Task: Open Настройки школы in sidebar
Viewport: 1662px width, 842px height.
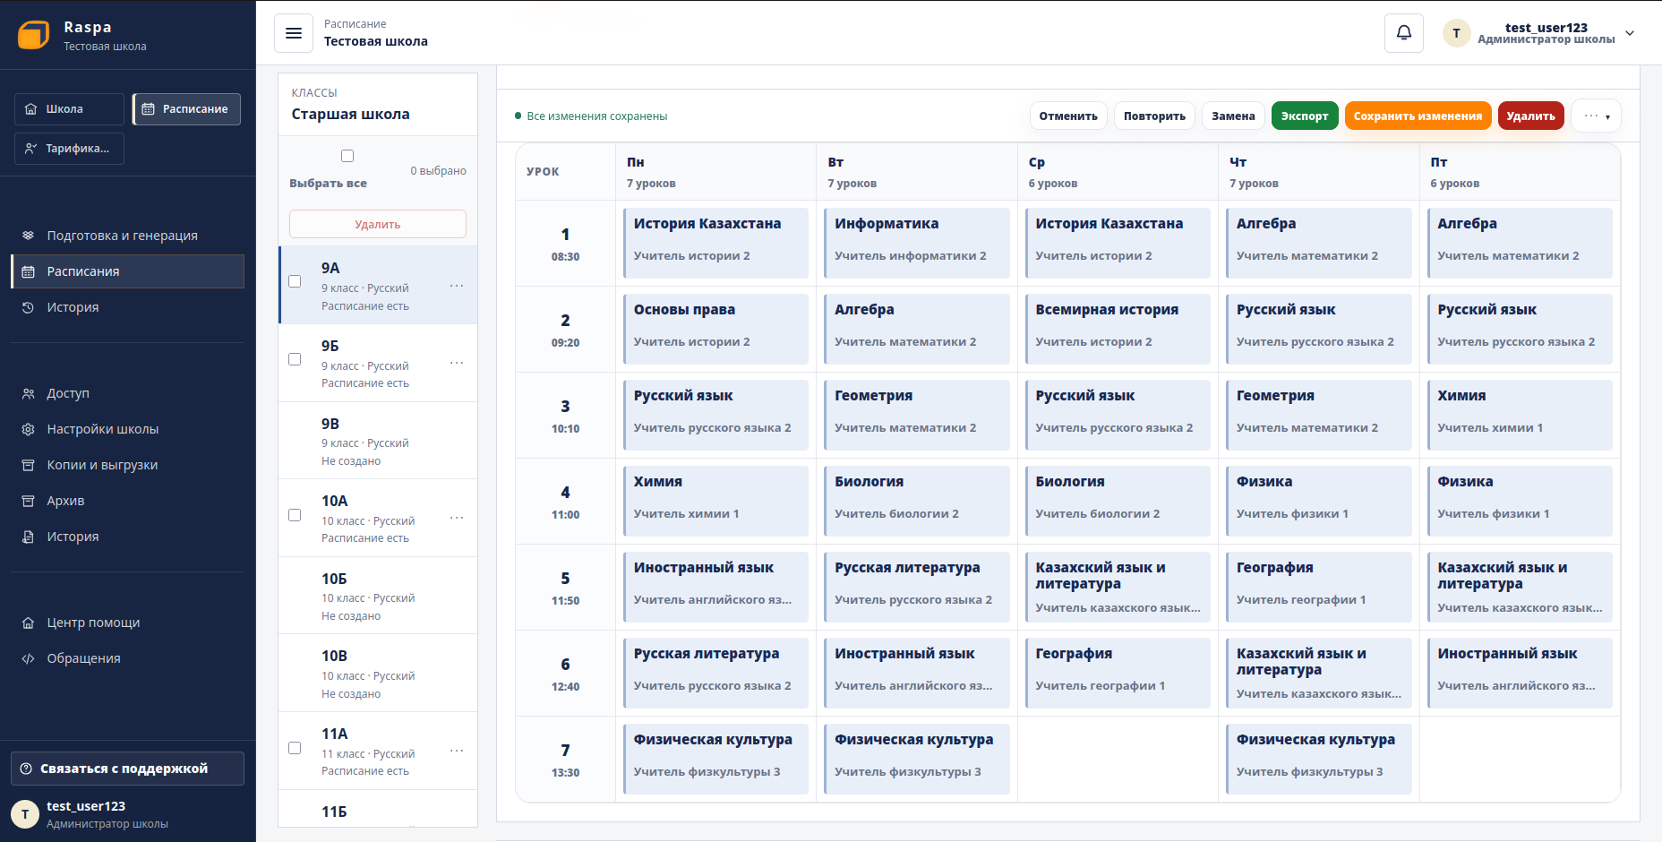Action: pyautogui.click(x=127, y=429)
